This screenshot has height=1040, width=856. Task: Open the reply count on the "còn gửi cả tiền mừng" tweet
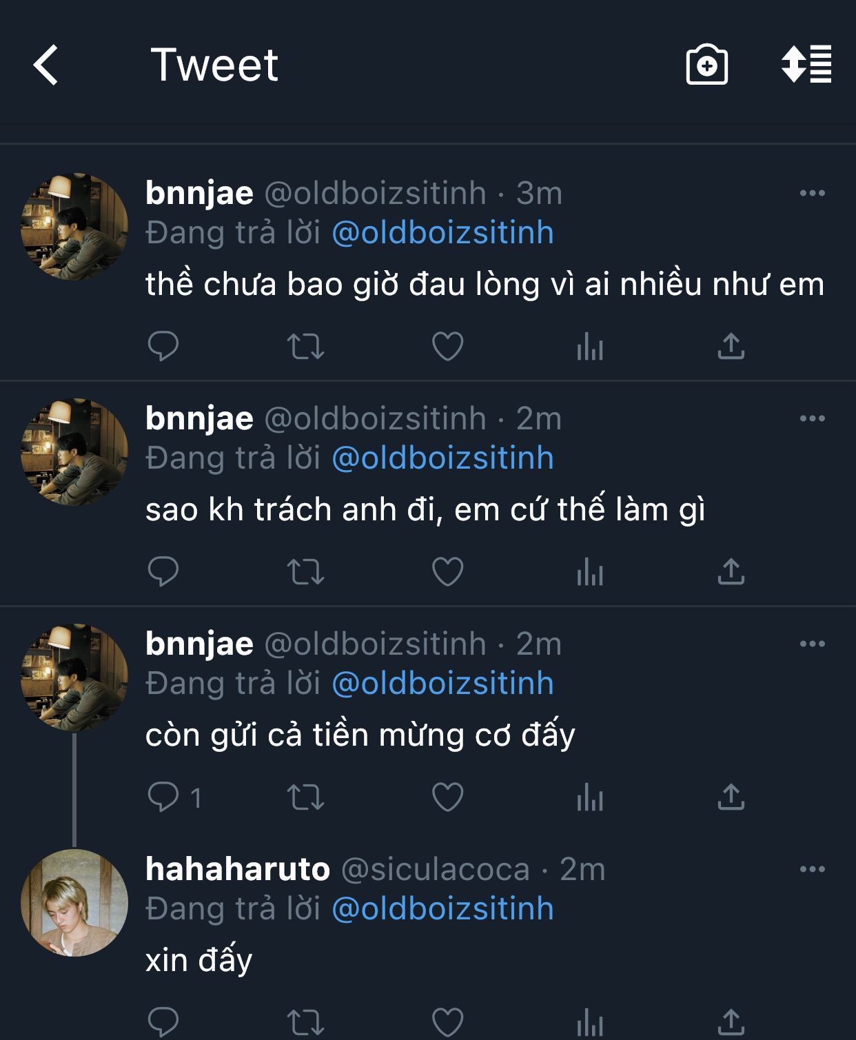point(174,797)
